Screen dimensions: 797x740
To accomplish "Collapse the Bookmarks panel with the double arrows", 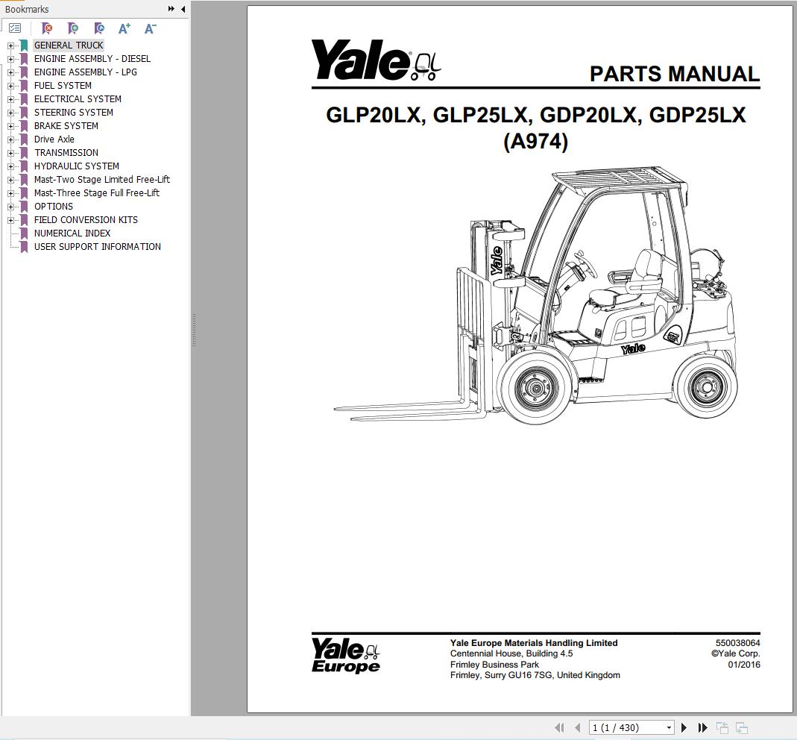I will click(171, 9).
